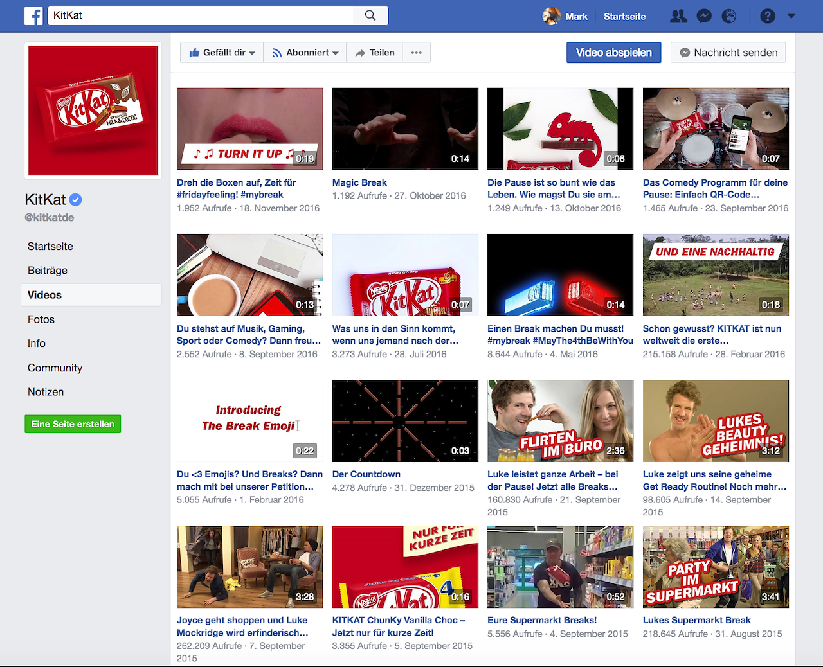
Task: Open the three-dots more options button
Action: click(417, 53)
